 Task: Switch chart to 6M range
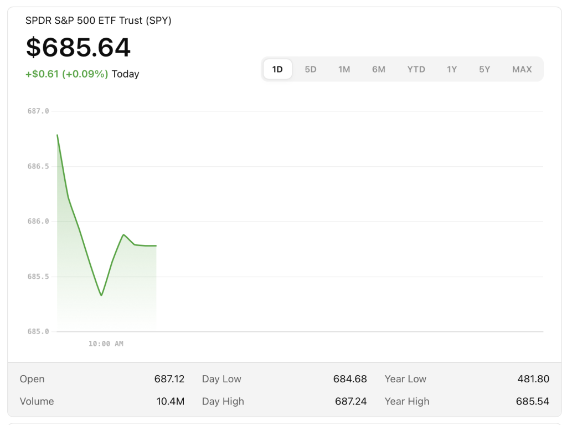(x=379, y=69)
